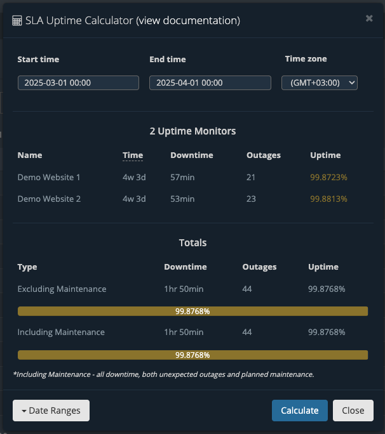Viewport: 385px width, 434px height.
Task: Click the calculator icon in the title
Action: point(17,21)
